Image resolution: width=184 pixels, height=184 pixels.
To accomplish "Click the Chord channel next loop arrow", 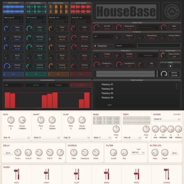I will [x=88, y=22].
